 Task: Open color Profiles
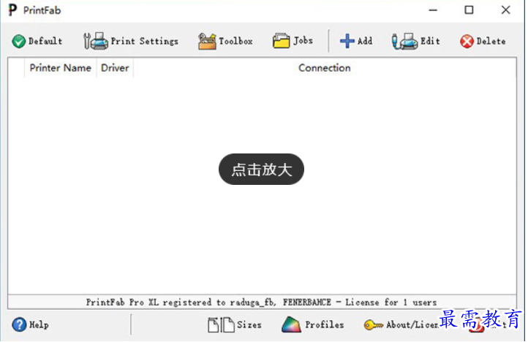[x=313, y=325]
